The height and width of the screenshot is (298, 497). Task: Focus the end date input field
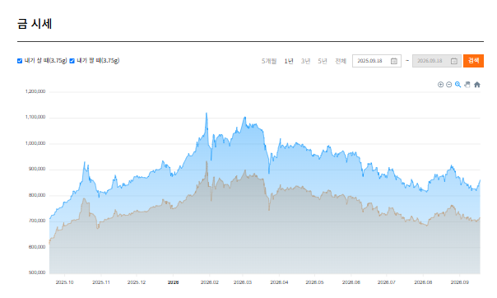tap(437, 61)
